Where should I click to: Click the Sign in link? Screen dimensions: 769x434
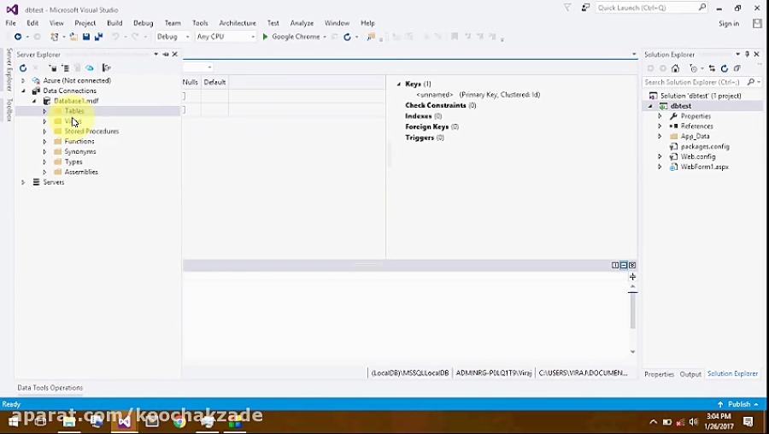(x=729, y=24)
